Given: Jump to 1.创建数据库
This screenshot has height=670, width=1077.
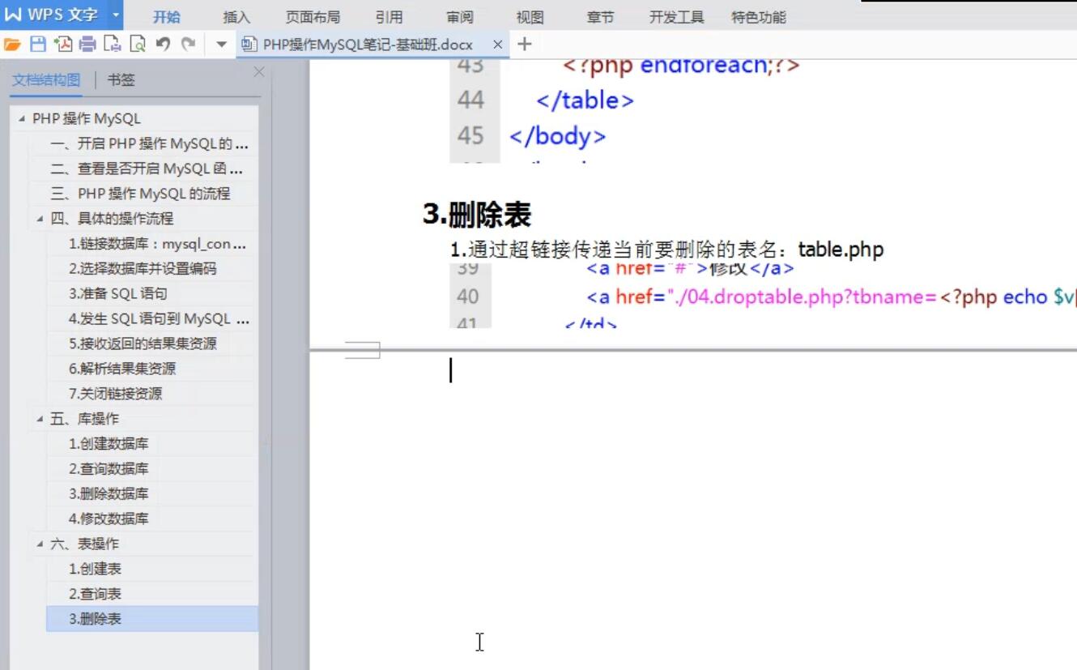Looking at the screenshot, I should tap(109, 444).
